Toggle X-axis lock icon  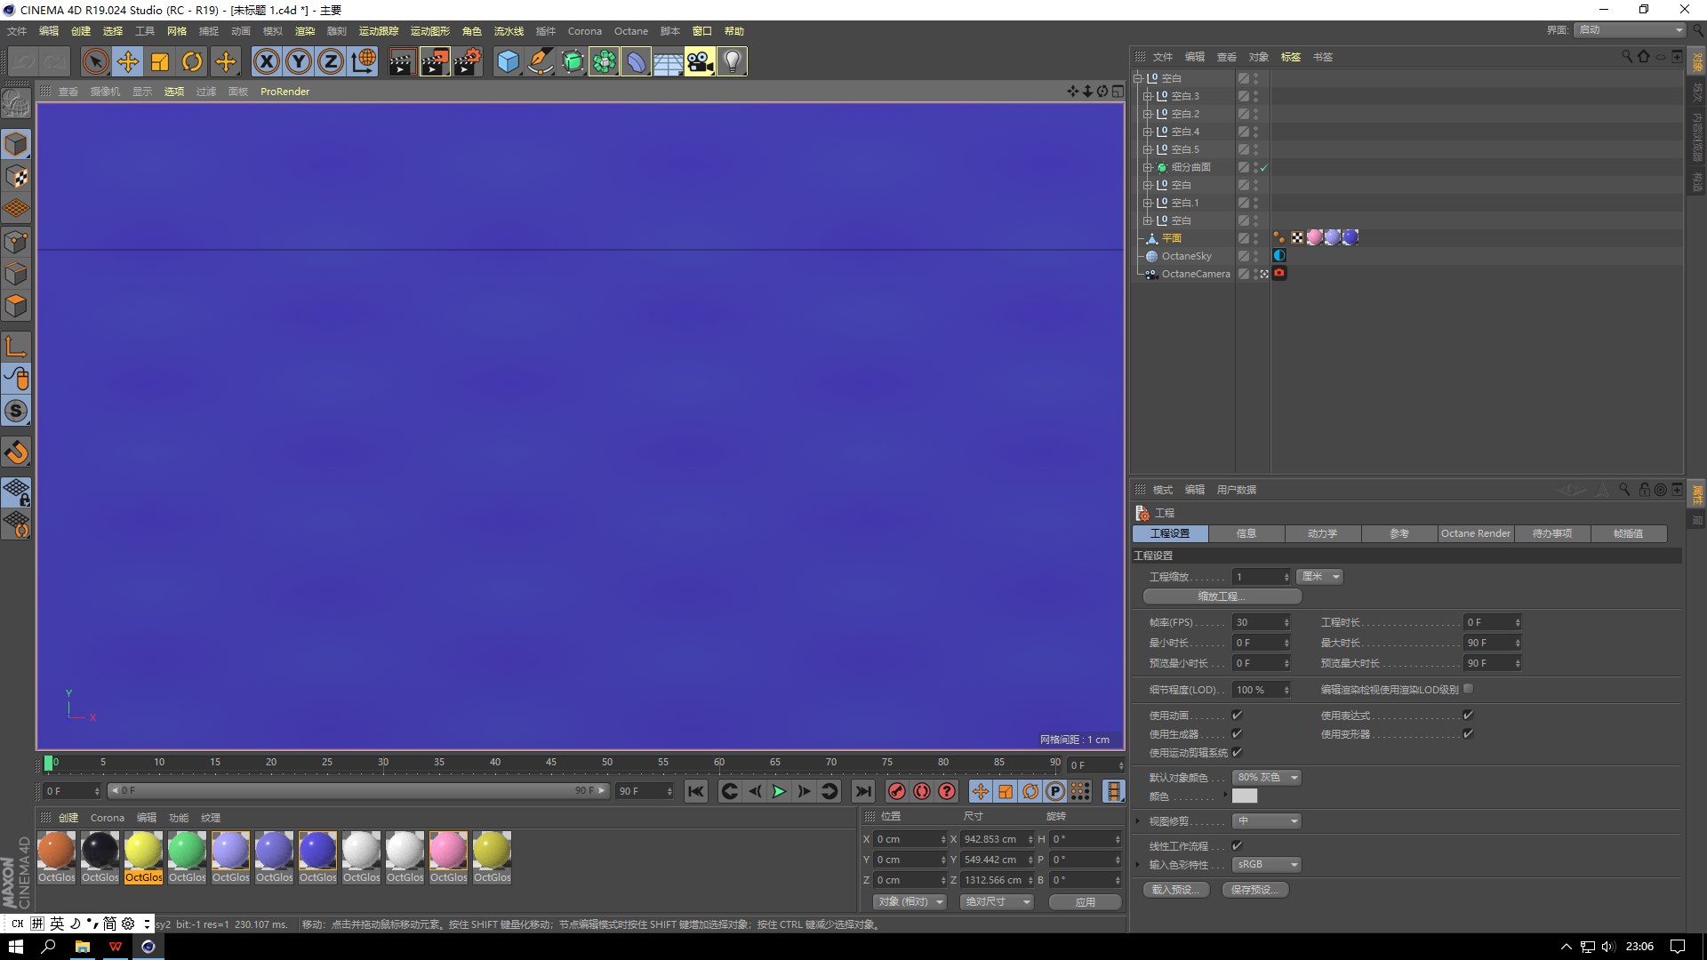tap(266, 61)
